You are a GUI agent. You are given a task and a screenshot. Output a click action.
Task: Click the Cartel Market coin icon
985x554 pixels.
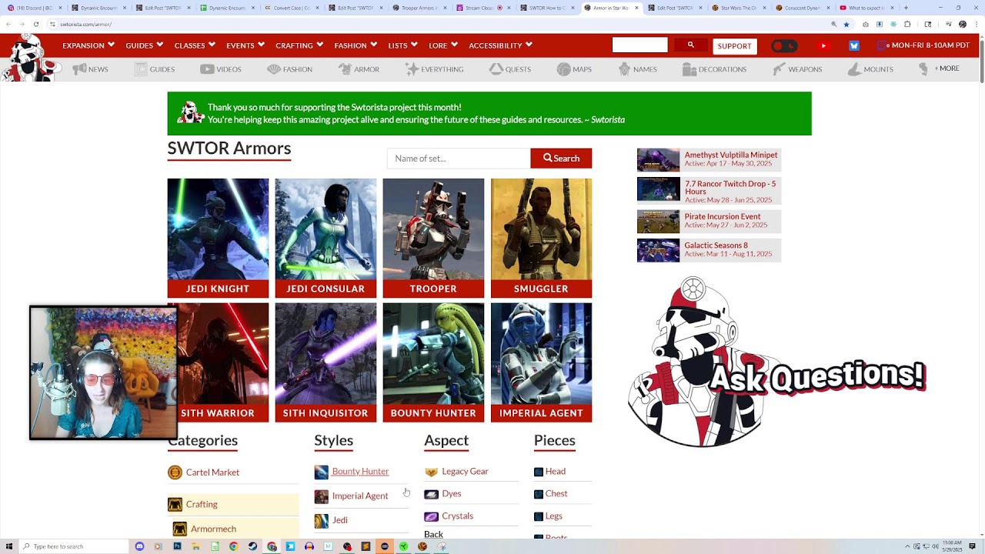175,472
